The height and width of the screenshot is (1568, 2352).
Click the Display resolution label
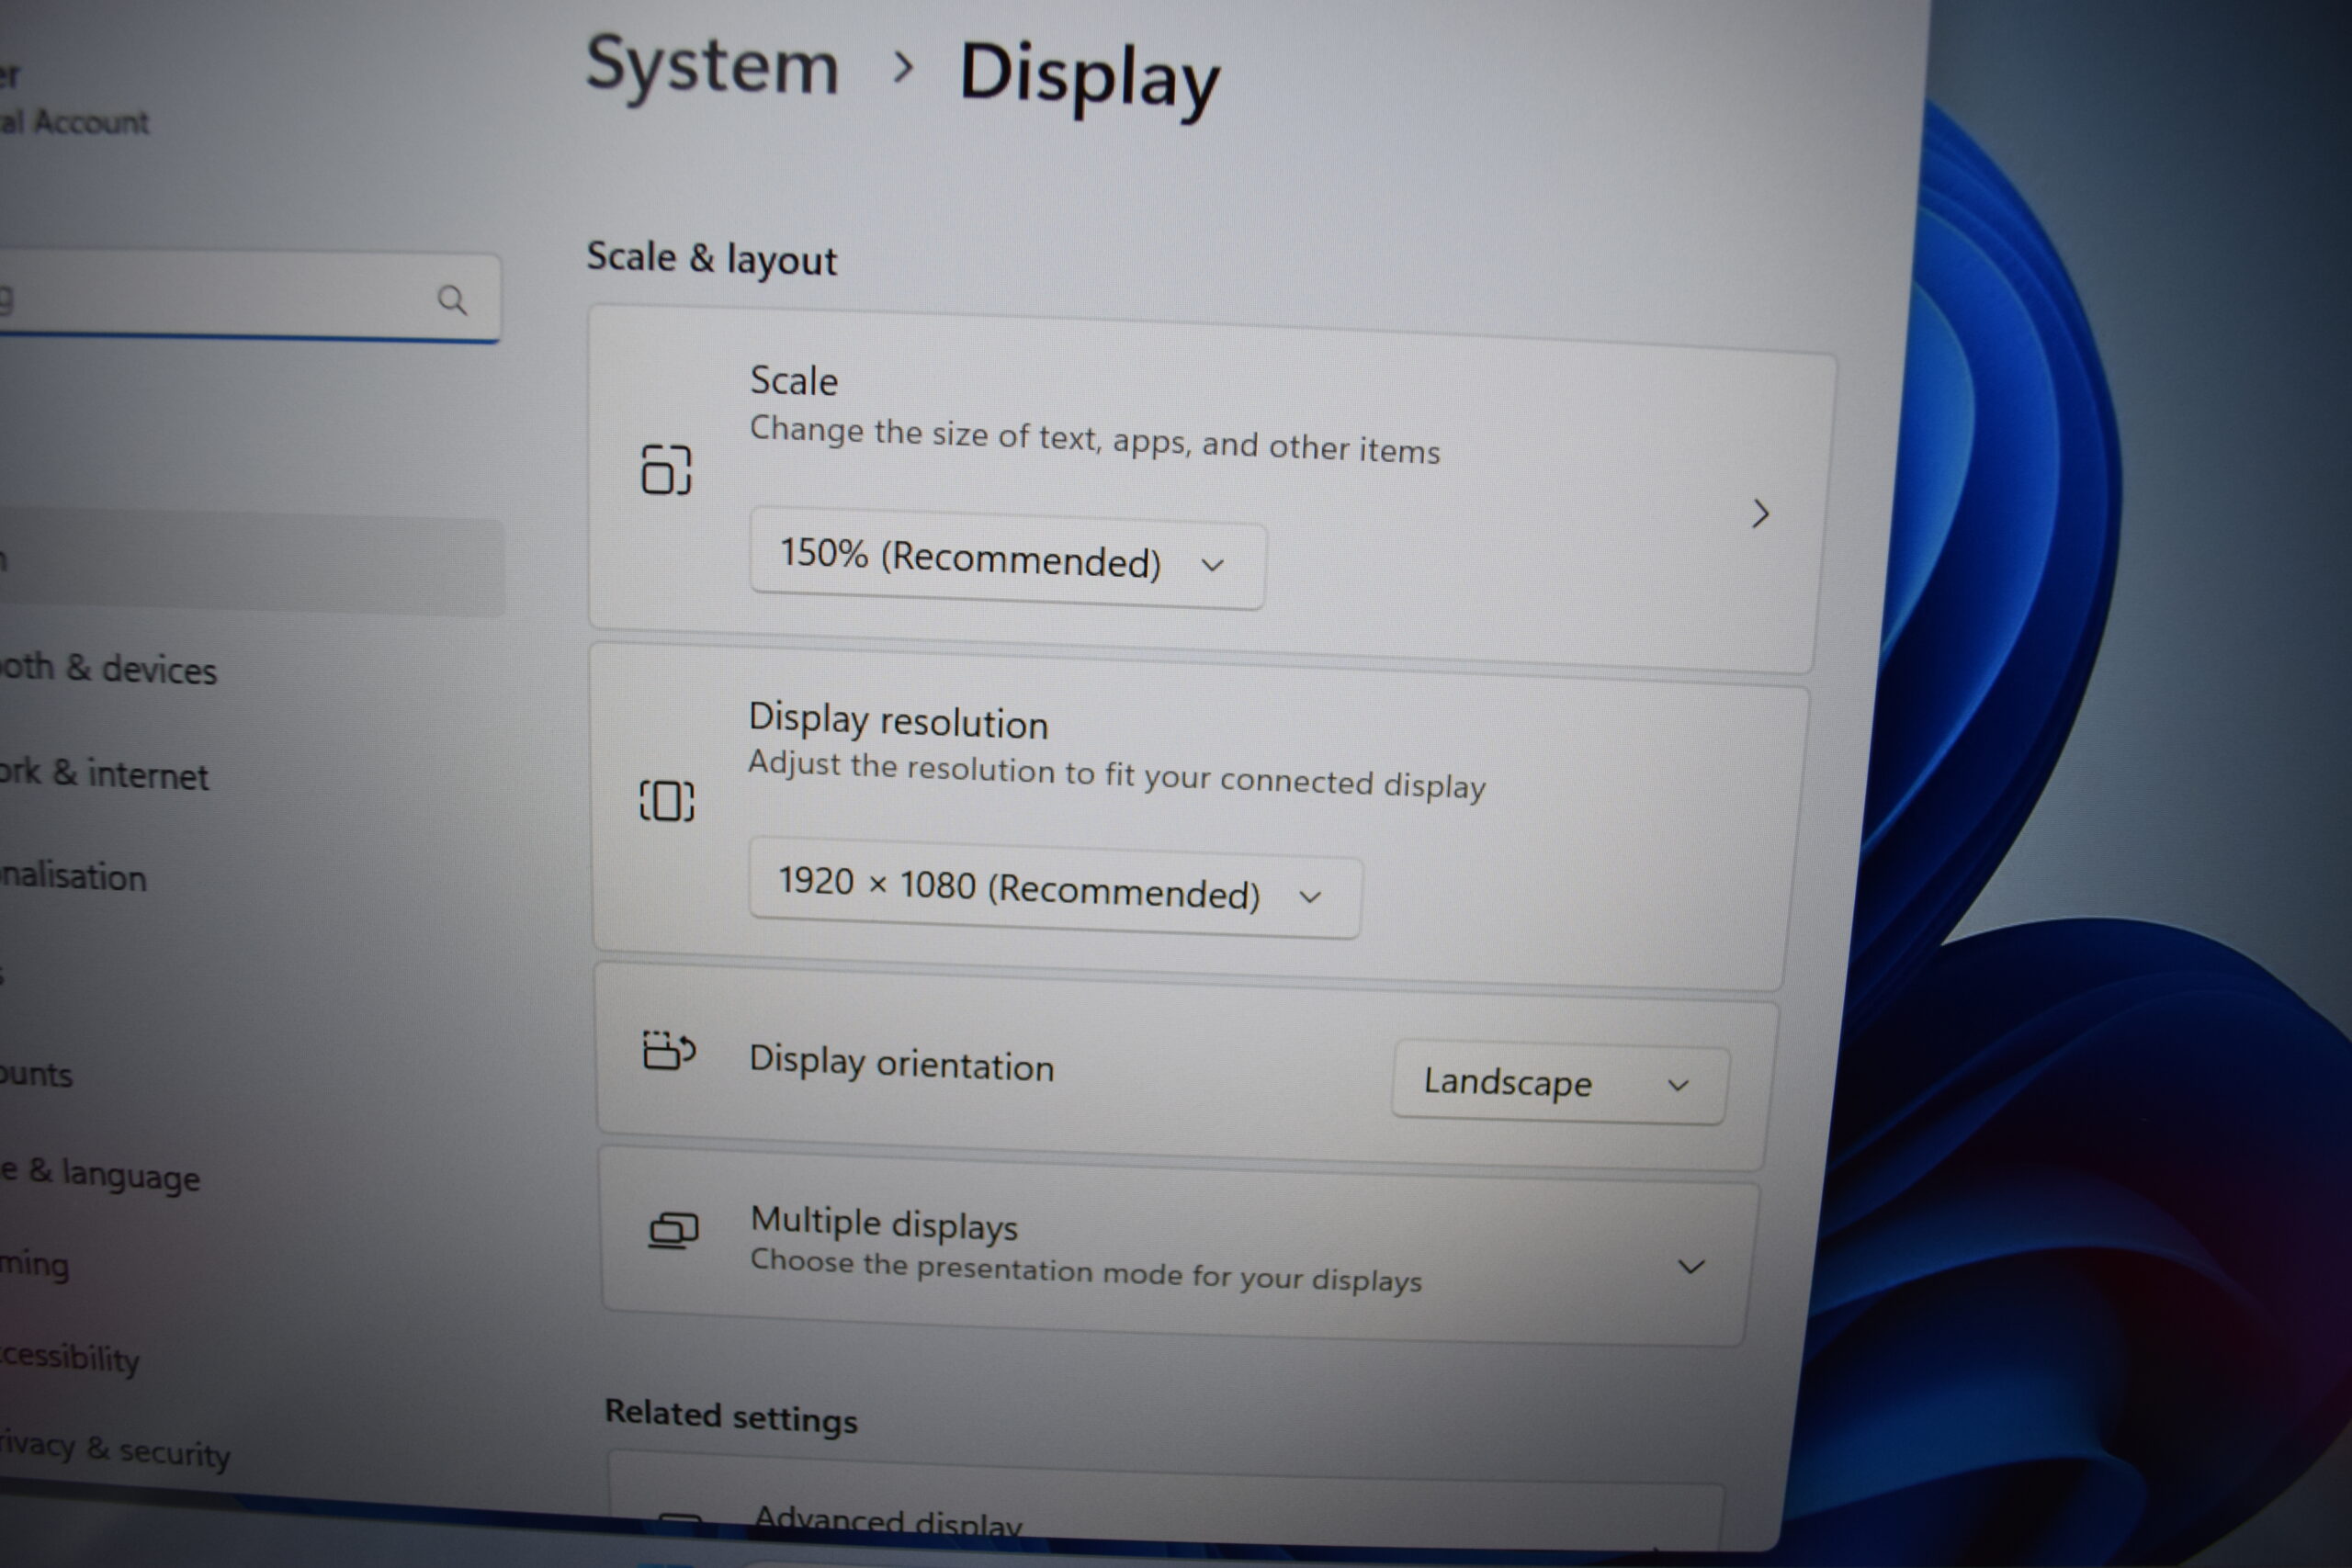pyautogui.click(x=898, y=720)
